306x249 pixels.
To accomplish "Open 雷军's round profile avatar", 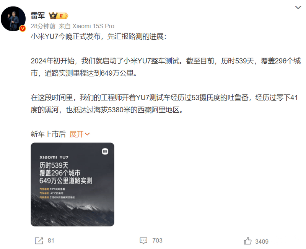I will coord(13,19).
